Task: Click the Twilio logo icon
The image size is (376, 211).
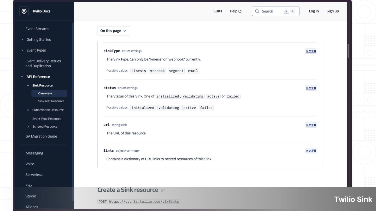Action: 24,11
